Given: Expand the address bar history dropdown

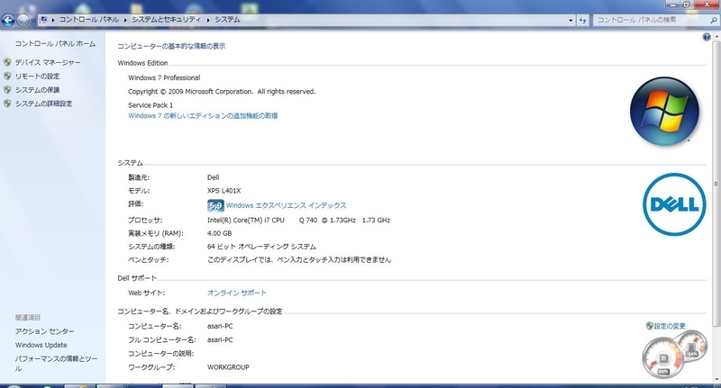Looking at the screenshot, I should point(570,20).
